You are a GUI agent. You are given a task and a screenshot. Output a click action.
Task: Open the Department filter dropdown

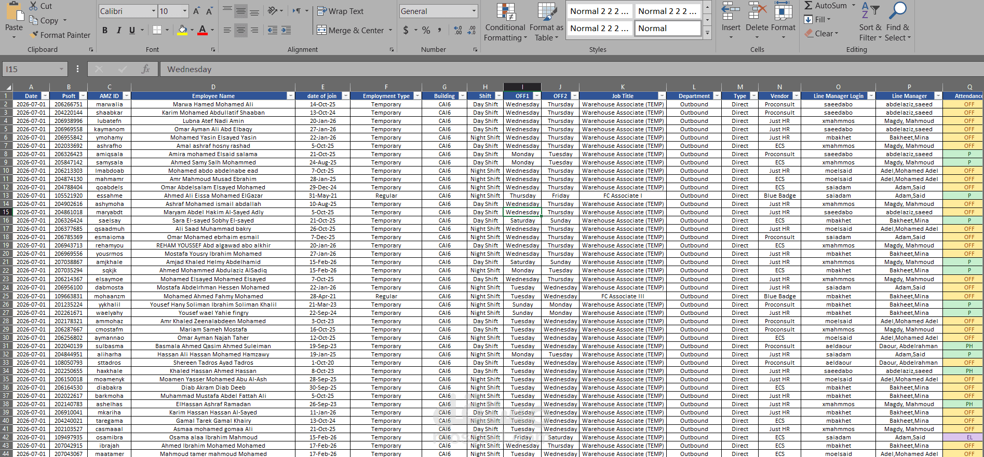717,96
